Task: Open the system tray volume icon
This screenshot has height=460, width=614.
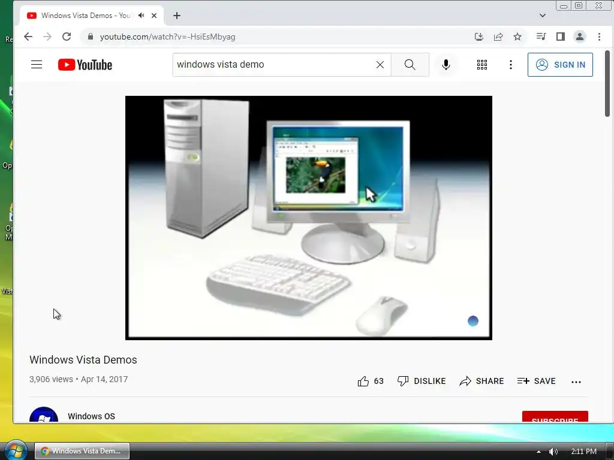Action: 553,452
